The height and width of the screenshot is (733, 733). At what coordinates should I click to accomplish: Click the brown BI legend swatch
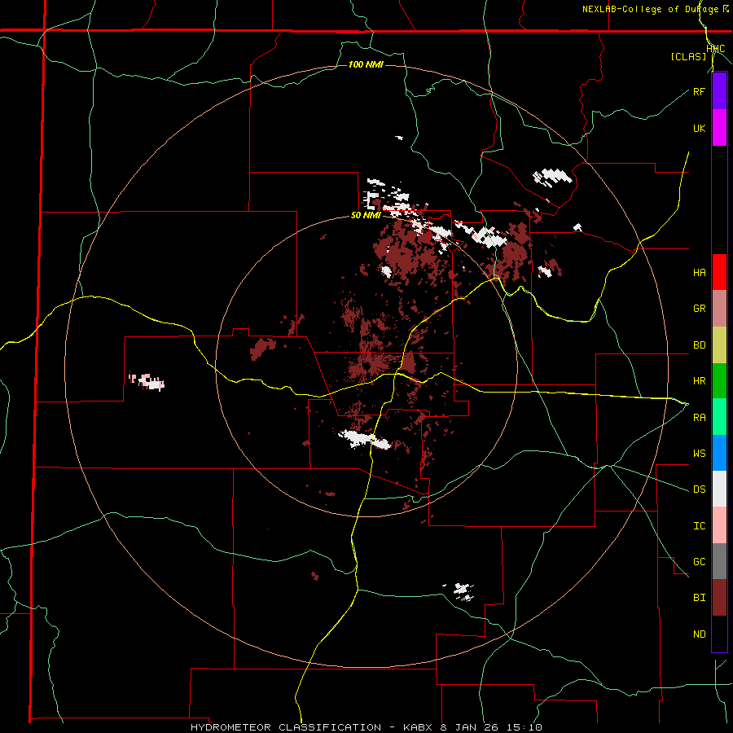point(719,598)
